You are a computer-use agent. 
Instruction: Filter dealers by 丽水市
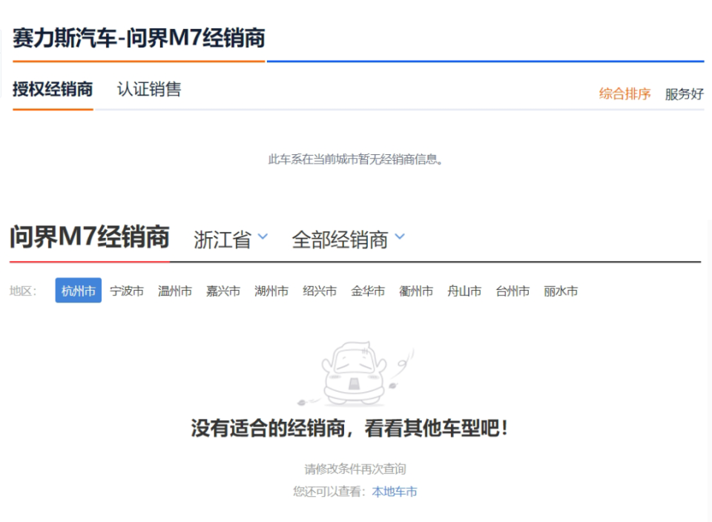click(x=561, y=291)
